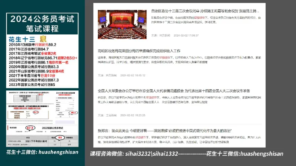The height and width of the screenshot is (166, 296).
Task: Click the circled 93 score in the score sheet
Action: pos(60,138)
